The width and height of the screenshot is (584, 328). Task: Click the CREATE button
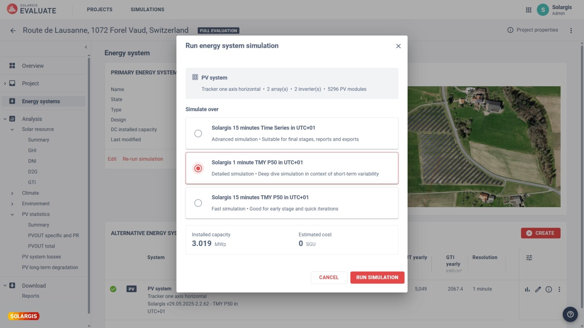tap(541, 233)
